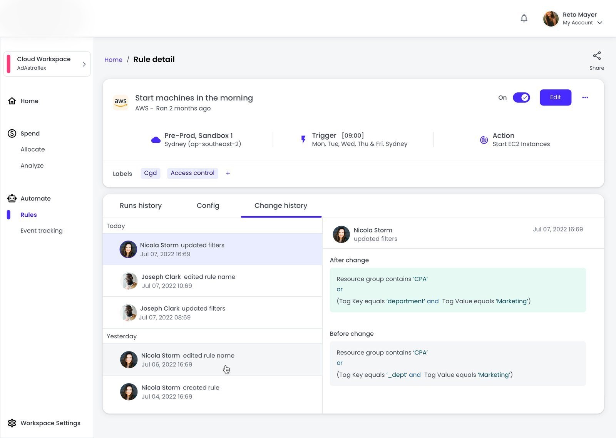
Task: Open the notifications bell
Action: pyautogui.click(x=524, y=18)
